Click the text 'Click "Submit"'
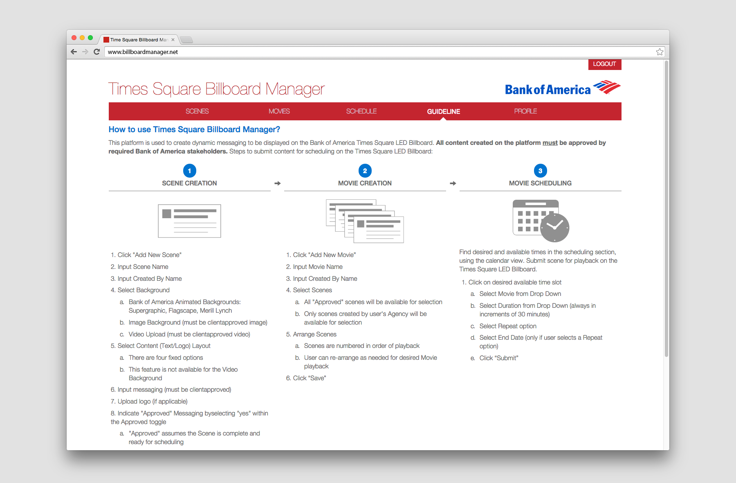736x483 pixels. click(x=499, y=358)
